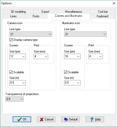This screenshot has width=118, height=127.
Task: Open camera Size (m) dropdown
Action: click(x=17, y=83)
